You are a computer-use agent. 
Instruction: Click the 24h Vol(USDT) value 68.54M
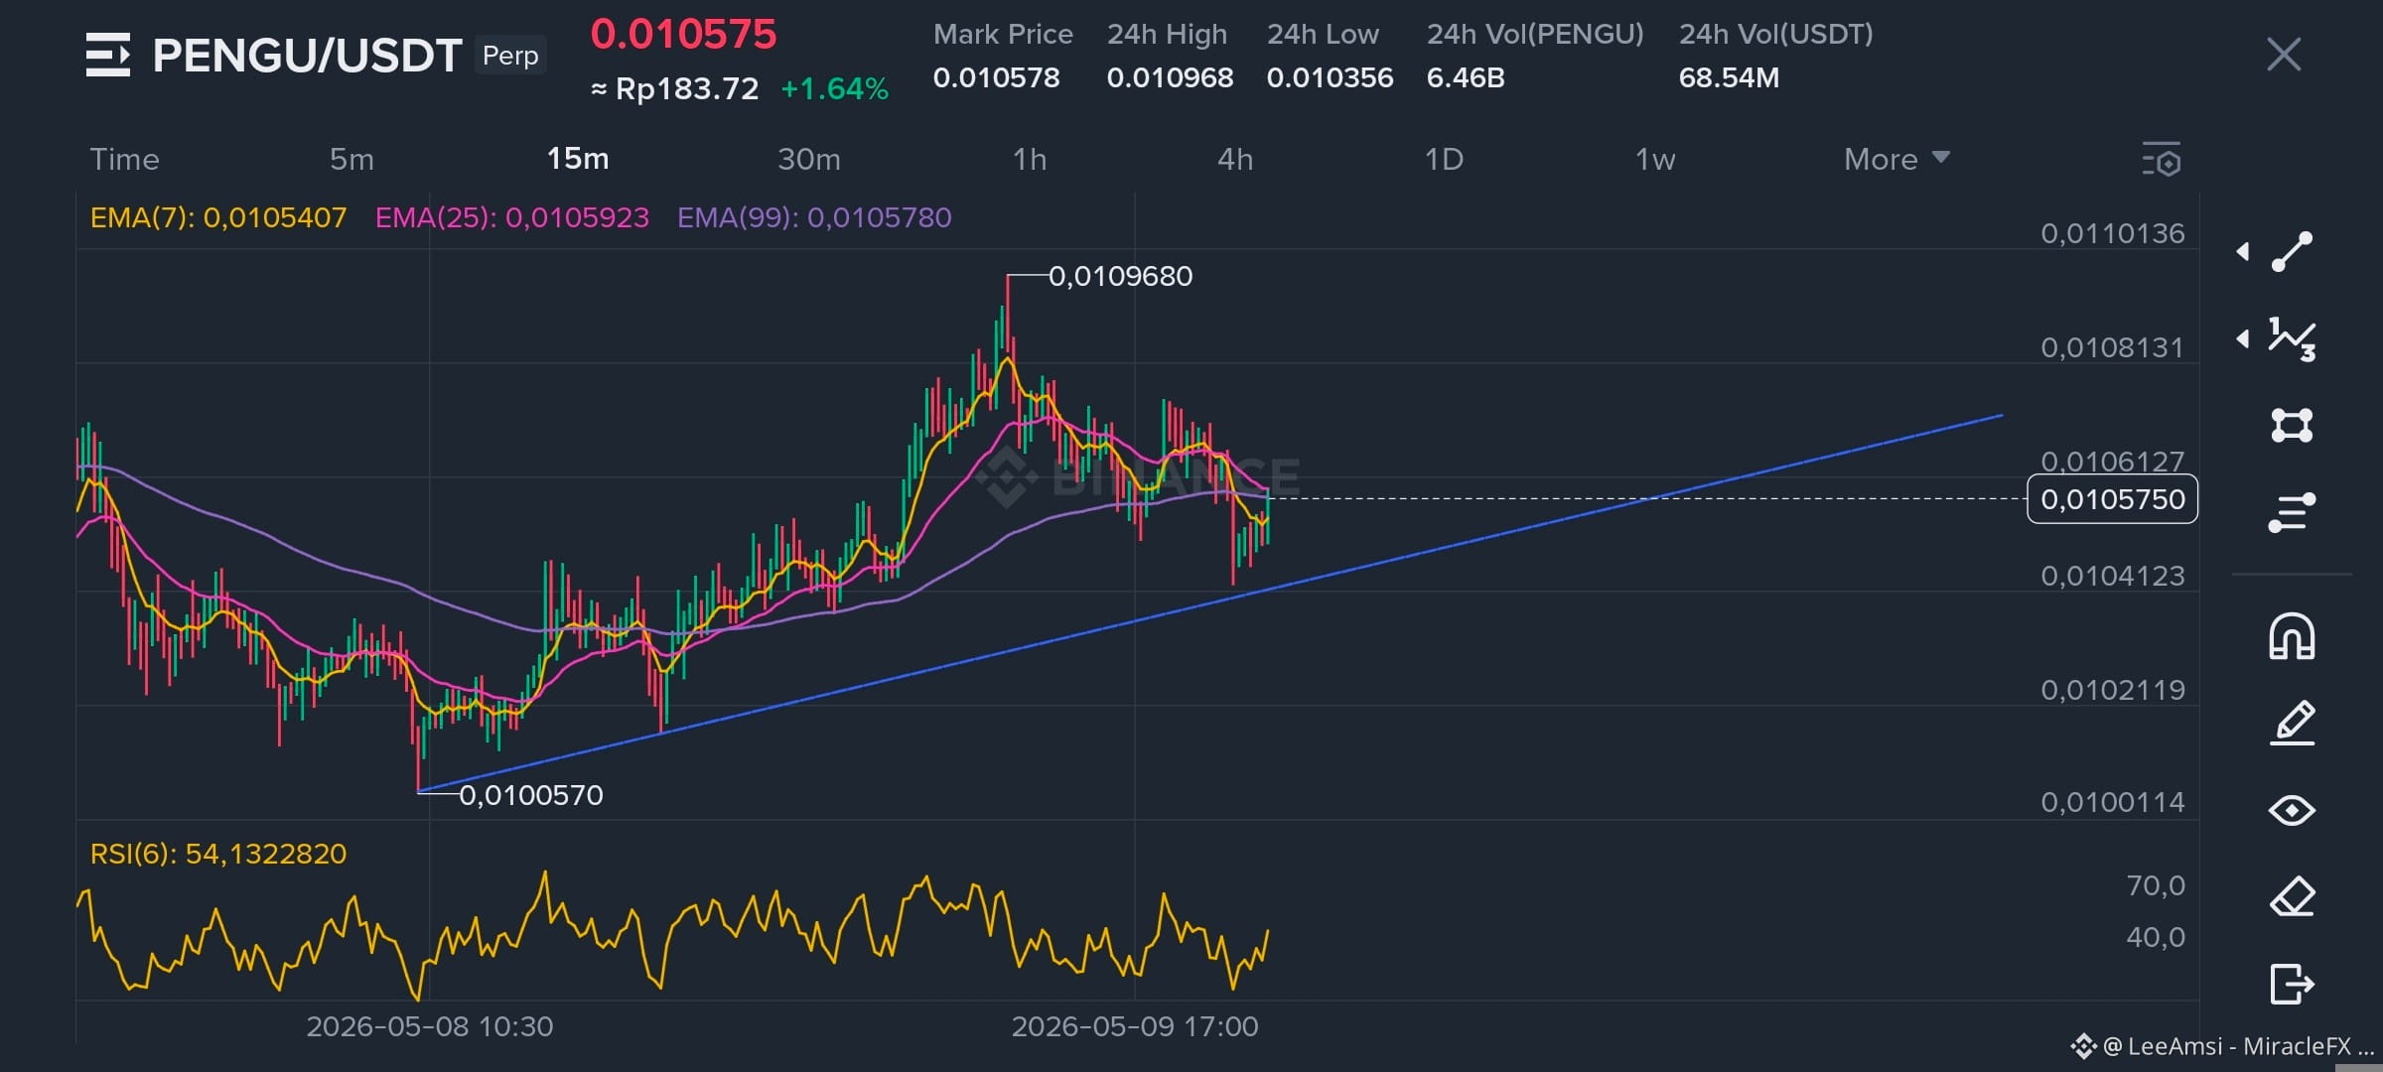[x=1729, y=77]
